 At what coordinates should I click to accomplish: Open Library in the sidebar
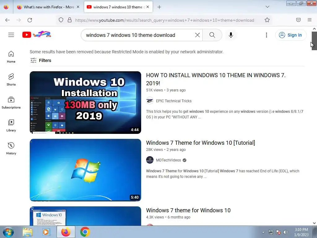(11, 126)
